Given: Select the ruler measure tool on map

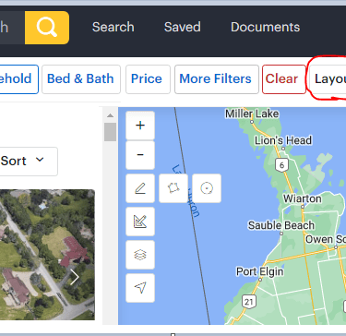Looking at the screenshot, I should coord(140,222).
